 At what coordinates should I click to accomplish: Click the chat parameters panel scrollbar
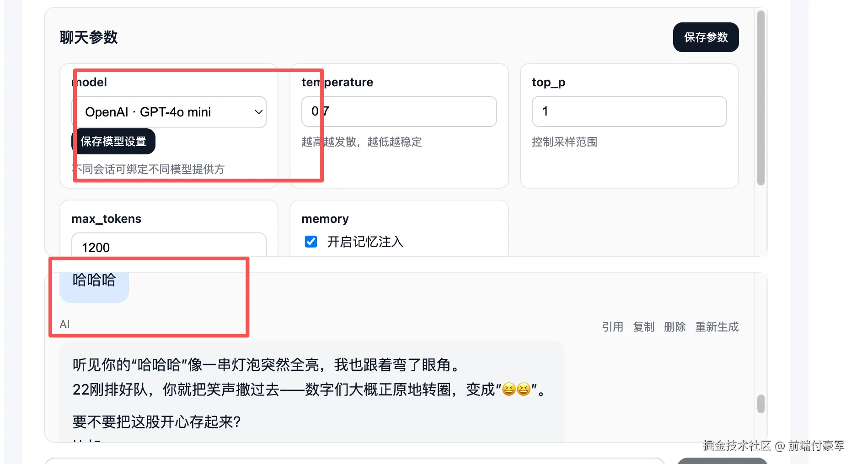point(761,98)
